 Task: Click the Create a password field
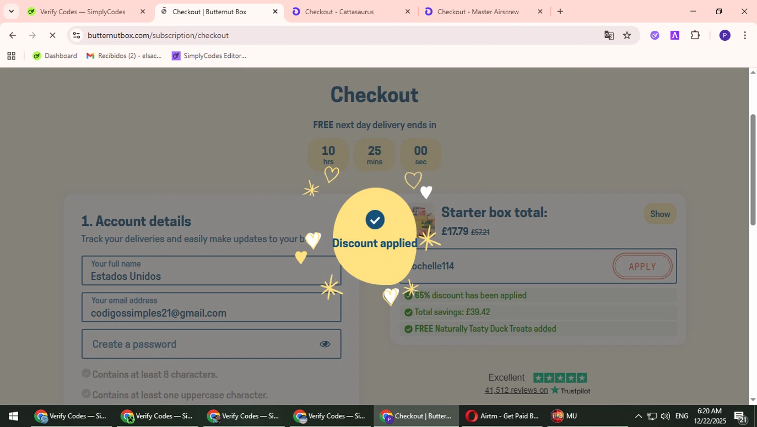point(211,344)
